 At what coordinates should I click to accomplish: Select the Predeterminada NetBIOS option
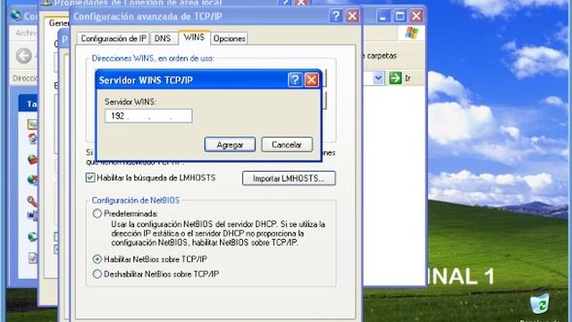[x=97, y=214]
